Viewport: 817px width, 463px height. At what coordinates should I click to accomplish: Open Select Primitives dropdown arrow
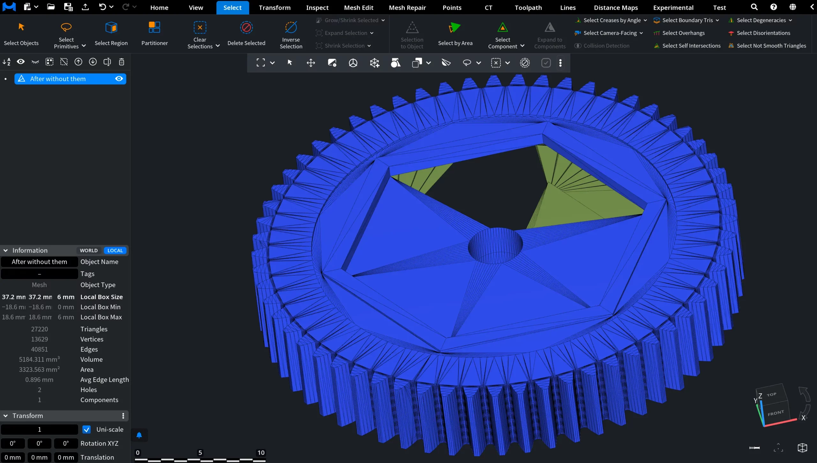click(x=84, y=46)
